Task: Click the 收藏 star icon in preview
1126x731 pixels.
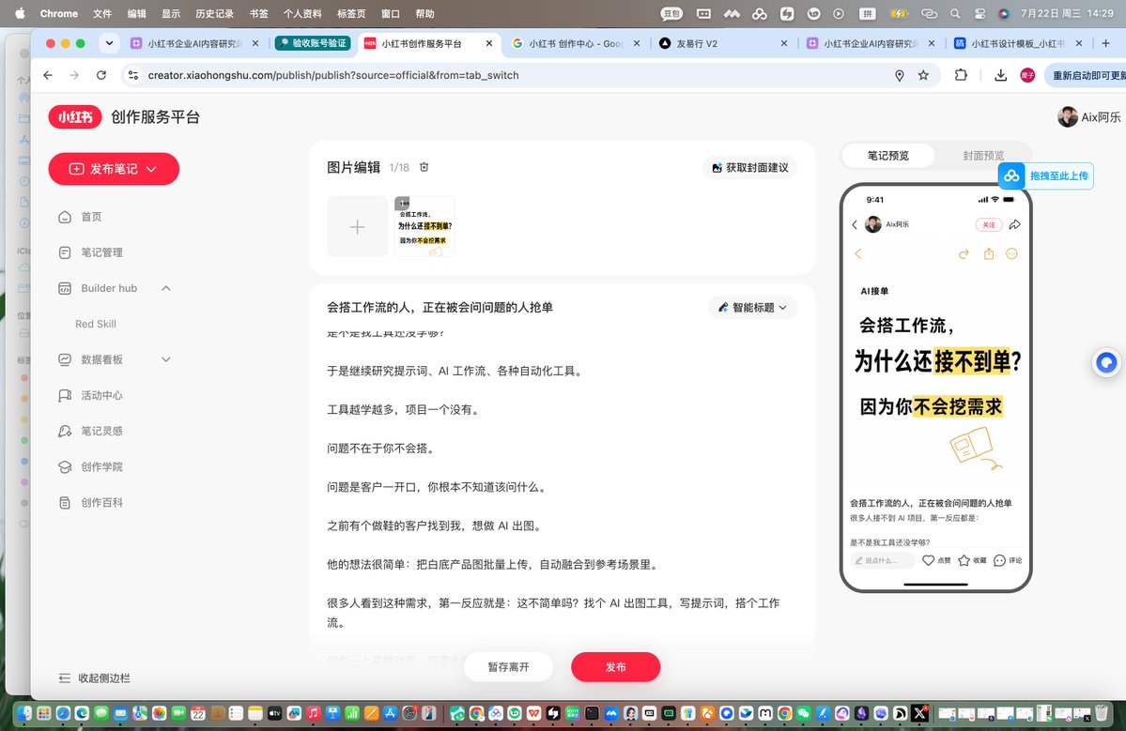Action: (x=964, y=560)
